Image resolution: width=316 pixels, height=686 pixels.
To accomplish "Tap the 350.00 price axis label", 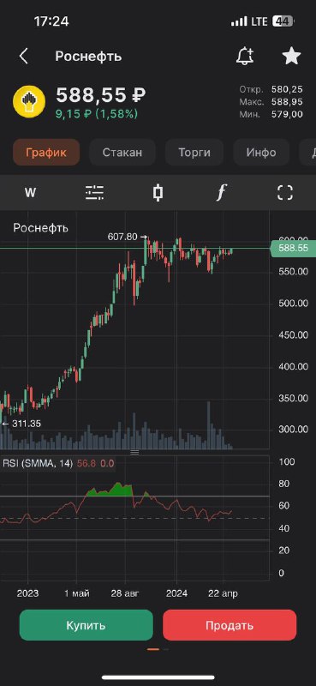I will coord(293,399).
